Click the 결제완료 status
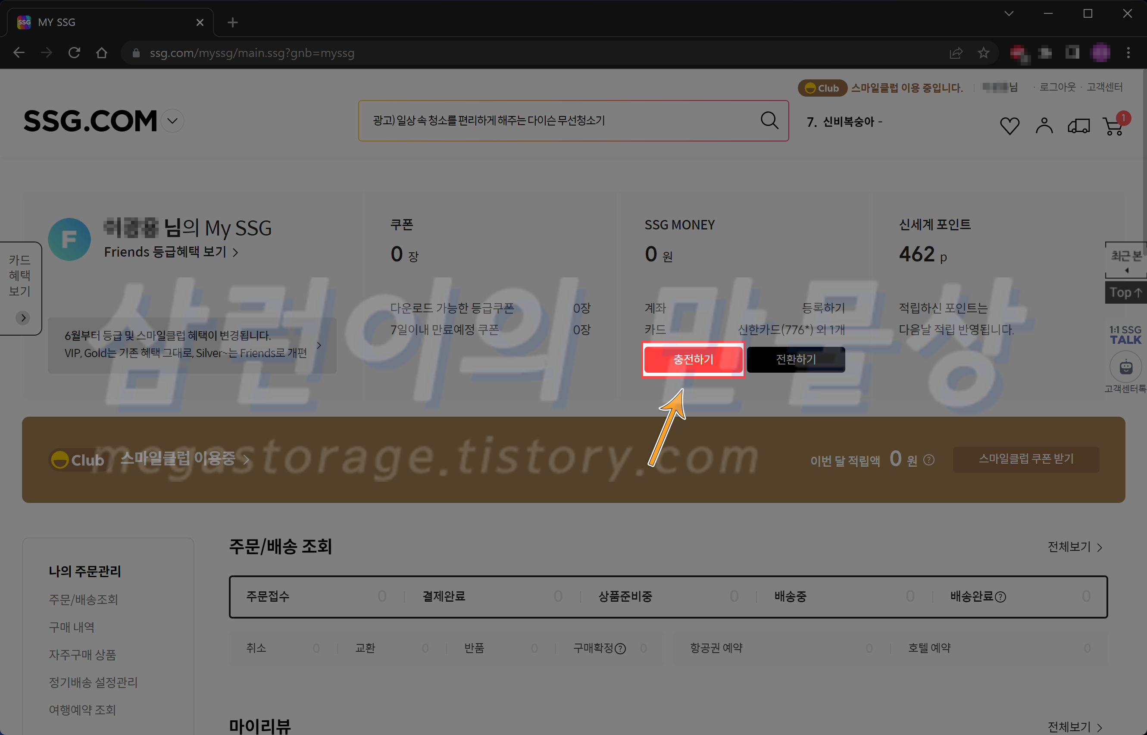 tap(444, 597)
